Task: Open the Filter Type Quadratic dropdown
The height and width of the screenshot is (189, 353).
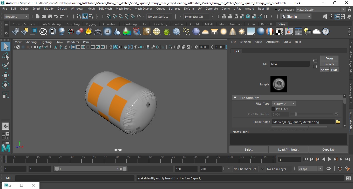Action: click(284, 104)
